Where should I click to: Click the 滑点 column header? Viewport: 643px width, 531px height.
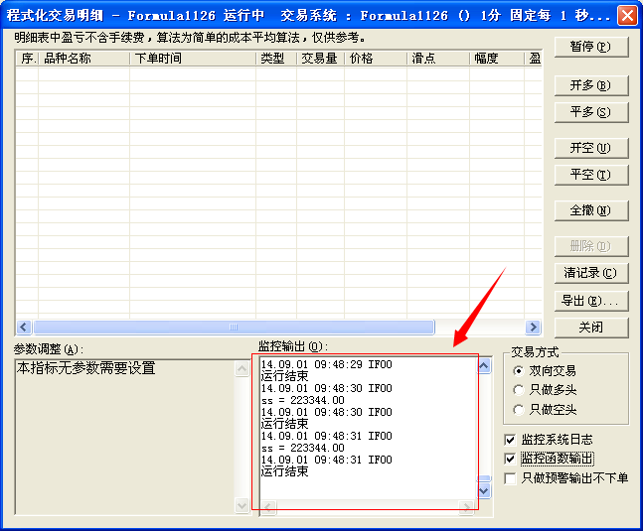pyautogui.click(x=438, y=59)
